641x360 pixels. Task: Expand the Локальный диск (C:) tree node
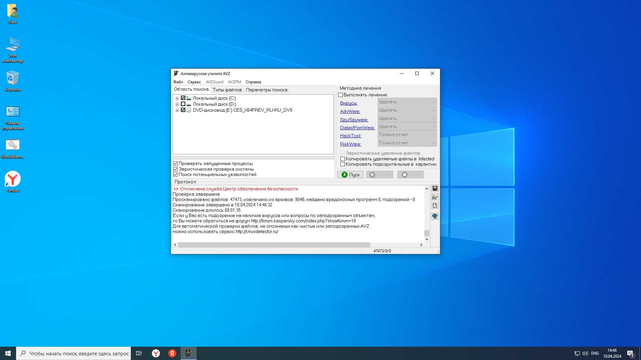[177, 98]
